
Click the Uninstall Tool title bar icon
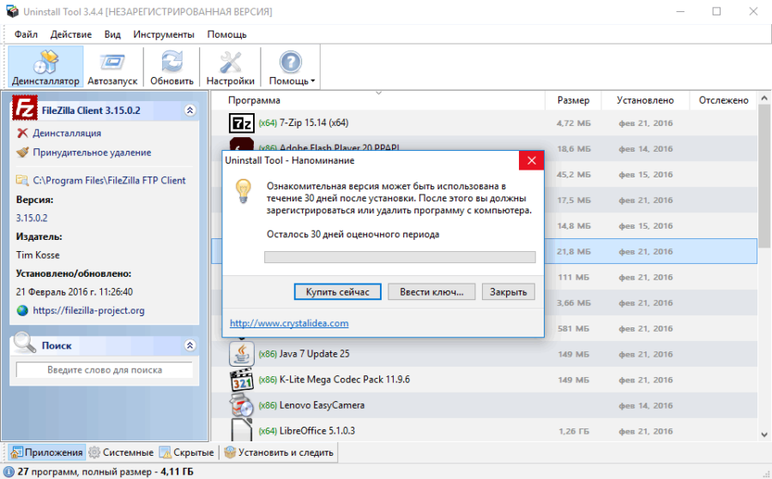coord(12,11)
